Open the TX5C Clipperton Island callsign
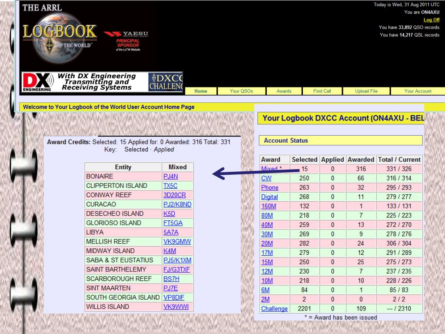This screenshot has width=445, height=334. point(170,186)
